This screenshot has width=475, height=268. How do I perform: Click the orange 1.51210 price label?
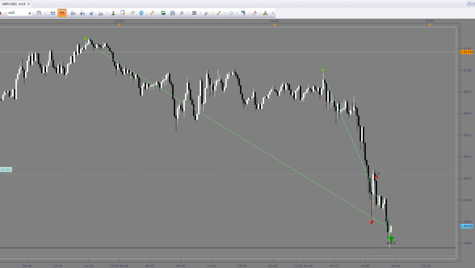pos(467,52)
